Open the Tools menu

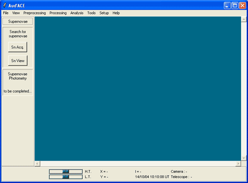[91, 13]
